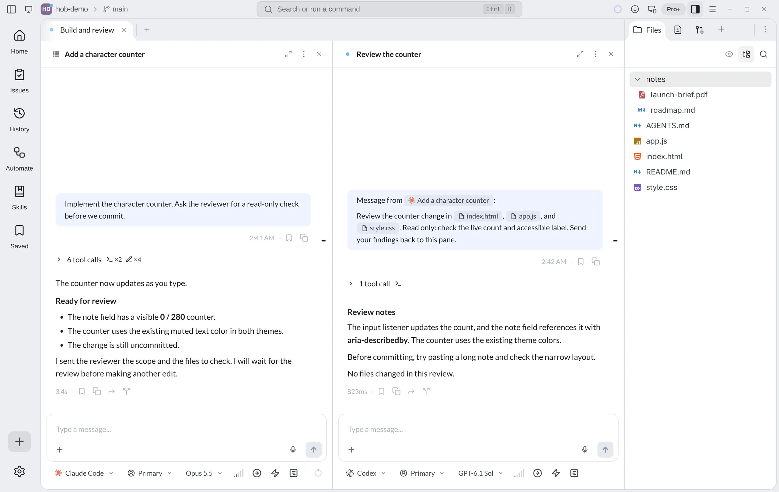Open the Skills sidebar icon
The image size is (779, 492).
pos(19,198)
